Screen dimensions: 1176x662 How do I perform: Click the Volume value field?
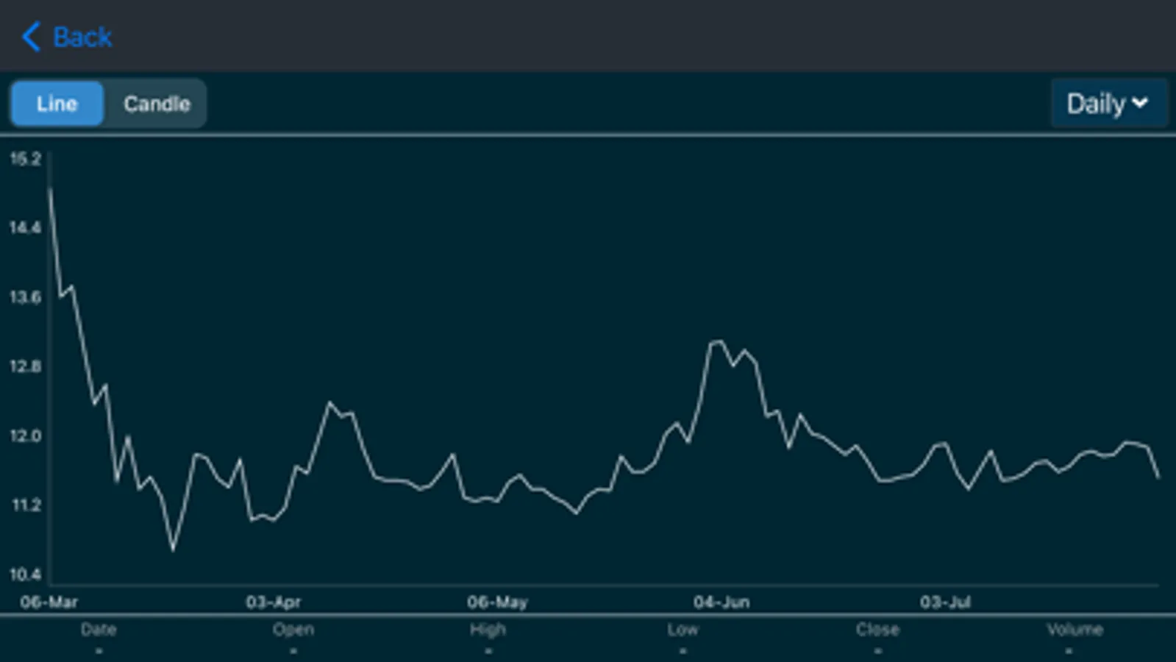[1075, 638]
